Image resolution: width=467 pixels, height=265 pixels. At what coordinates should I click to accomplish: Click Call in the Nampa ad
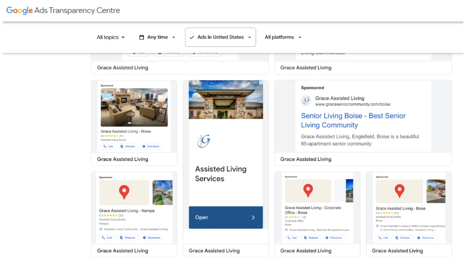[x=107, y=238]
